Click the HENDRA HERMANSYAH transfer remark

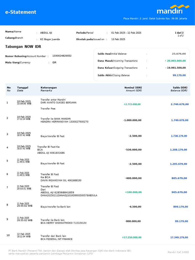click(64, 120)
